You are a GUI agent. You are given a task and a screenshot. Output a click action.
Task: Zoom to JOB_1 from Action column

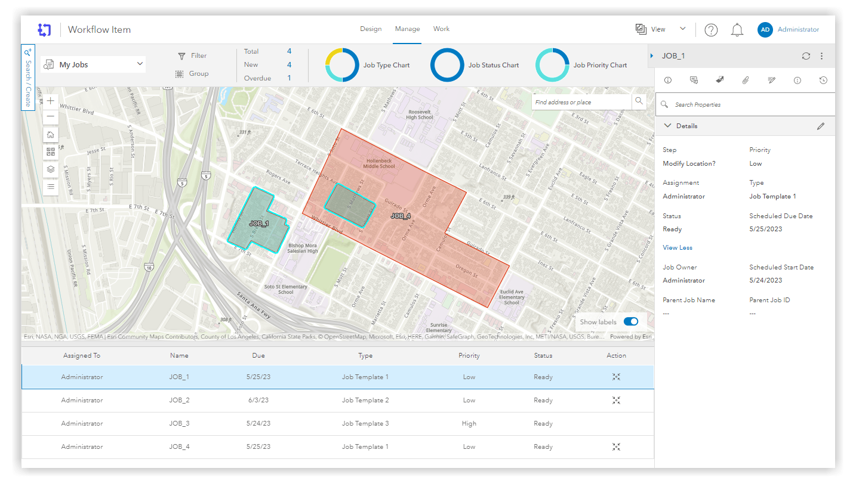(617, 377)
